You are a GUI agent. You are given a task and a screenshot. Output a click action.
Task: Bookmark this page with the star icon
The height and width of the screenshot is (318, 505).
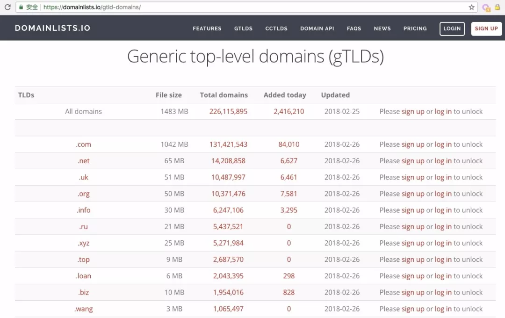tap(472, 7)
